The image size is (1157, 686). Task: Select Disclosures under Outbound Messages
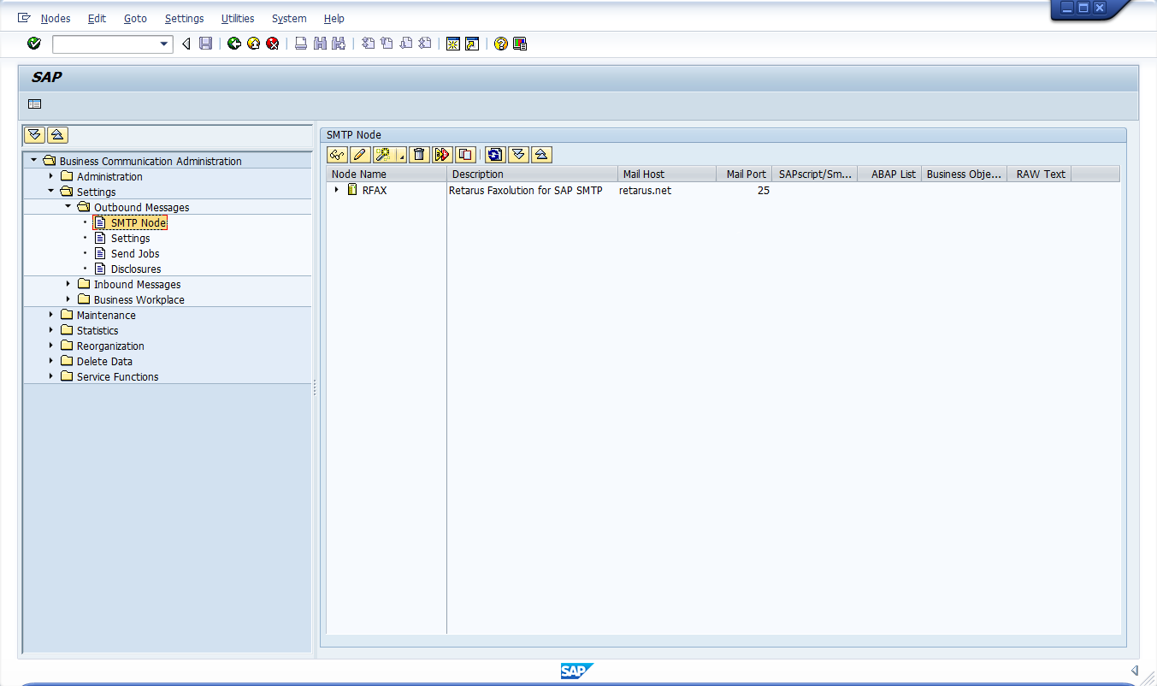click(136, 269)
